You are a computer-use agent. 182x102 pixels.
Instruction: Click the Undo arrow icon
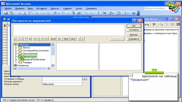(x=55, y=13)
